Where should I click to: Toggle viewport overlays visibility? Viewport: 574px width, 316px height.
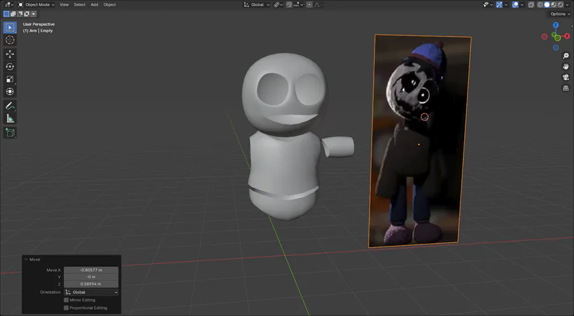[515, 4]
